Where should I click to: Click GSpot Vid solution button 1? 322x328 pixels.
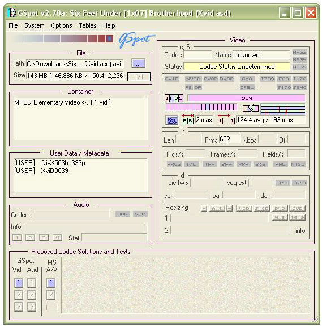(x=19, y=283)
